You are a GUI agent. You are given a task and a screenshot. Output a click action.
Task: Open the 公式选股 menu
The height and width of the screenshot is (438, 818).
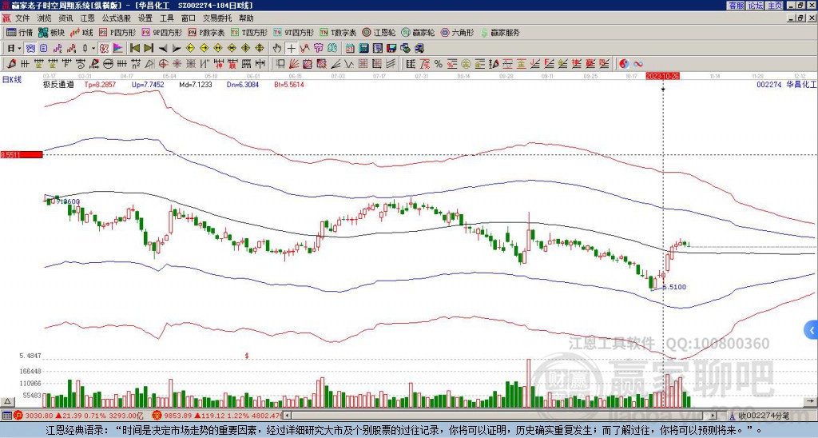pyautogui.click(x=117, y=18)
